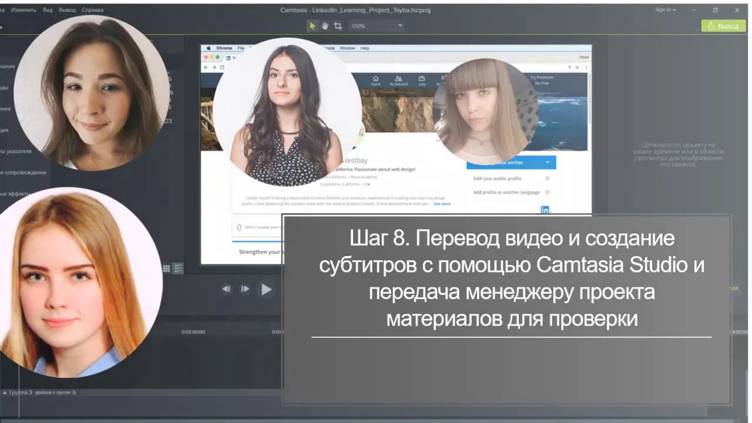The image size is (752, 423).
Task: Click help icon beside Add profile in another language
Action: [547, 193]
